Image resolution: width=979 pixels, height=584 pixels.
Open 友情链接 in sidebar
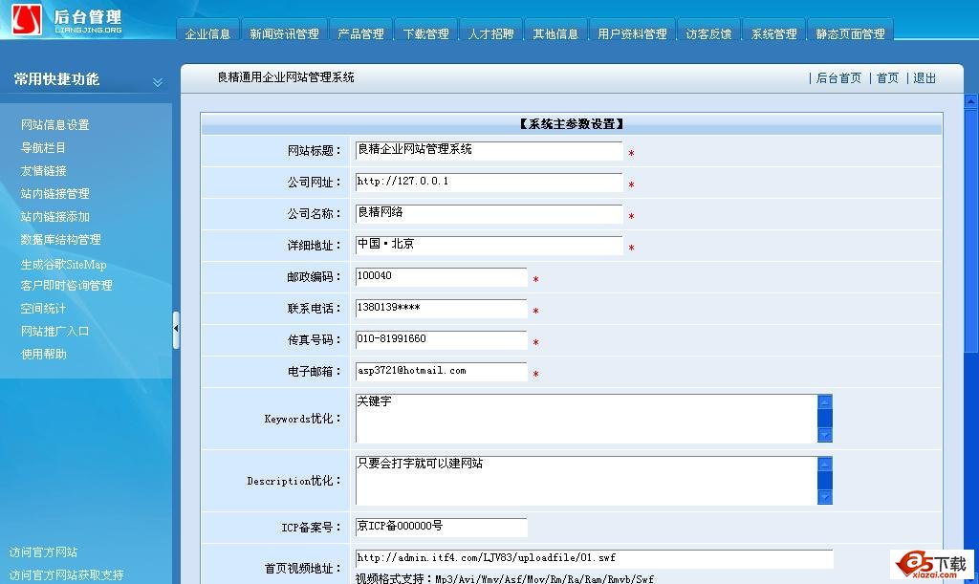[43, 171]
